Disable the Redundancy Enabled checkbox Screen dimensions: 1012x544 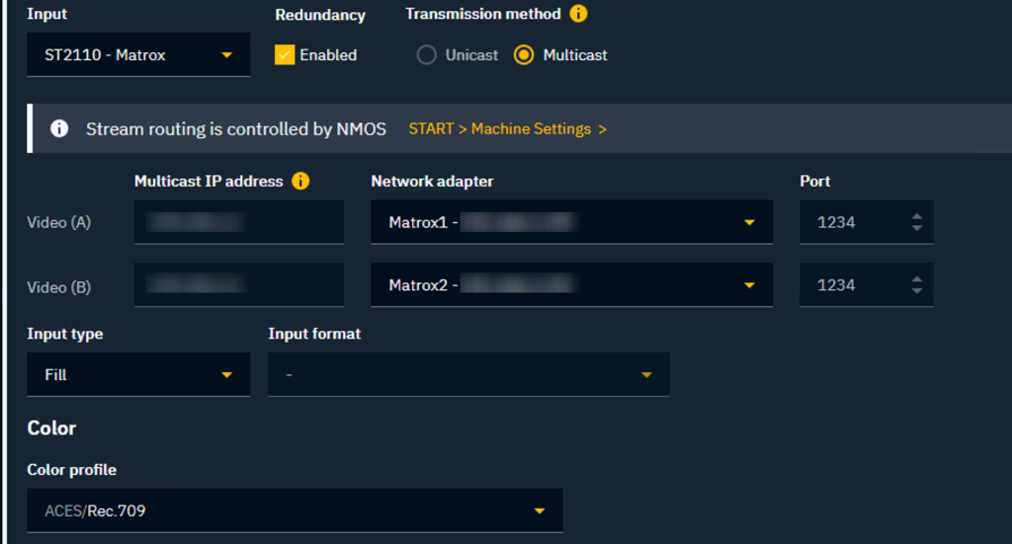coord(285,55)
